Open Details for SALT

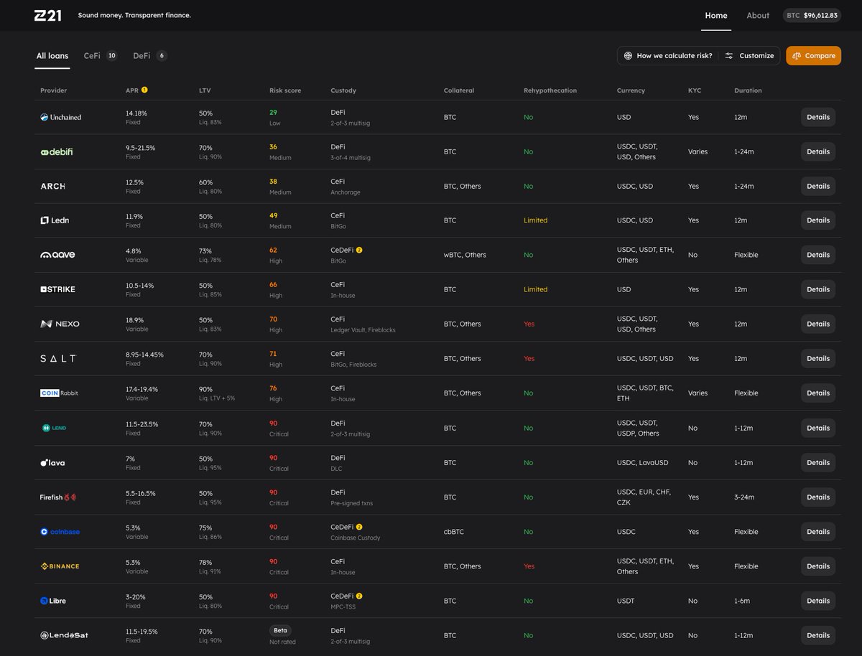pyautogui.click(x=818, y=358)
